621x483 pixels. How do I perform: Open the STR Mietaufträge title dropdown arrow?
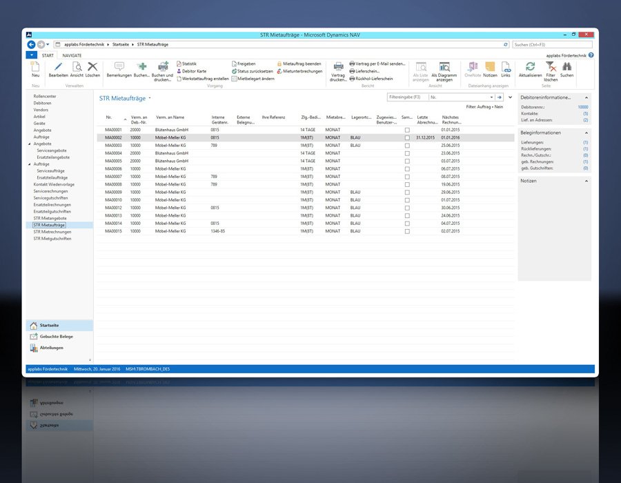coord(150,99)
